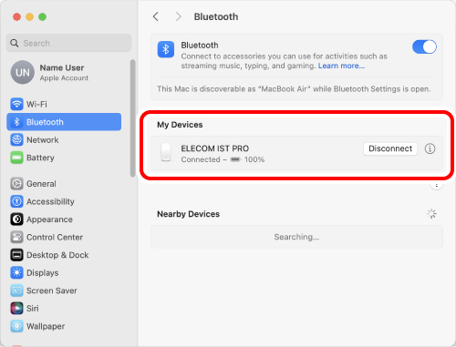Screen dimensions: 456x347
Task: Open Name User Apple Account
Action: (64, 73)
